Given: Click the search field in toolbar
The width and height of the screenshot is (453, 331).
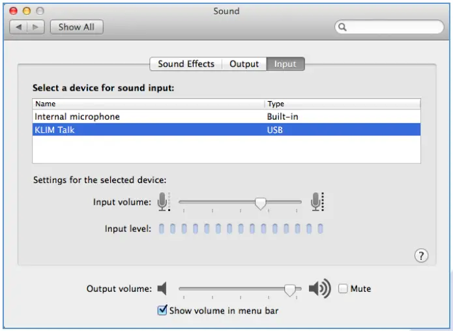Looking at the screenshot, I should [389, 27].
